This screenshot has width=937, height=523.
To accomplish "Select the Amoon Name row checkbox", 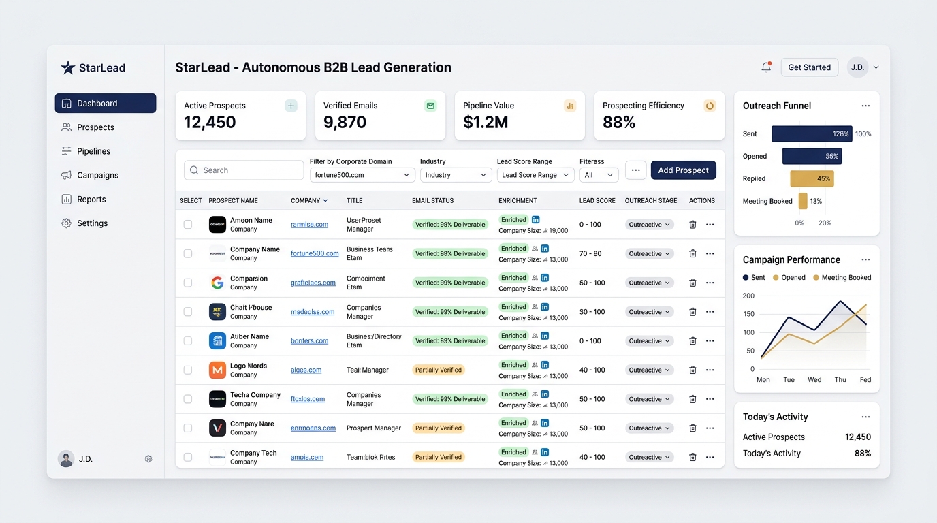I will tap(188, 225).
